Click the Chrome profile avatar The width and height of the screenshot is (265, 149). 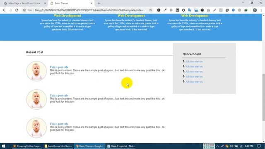pos(255,10)
